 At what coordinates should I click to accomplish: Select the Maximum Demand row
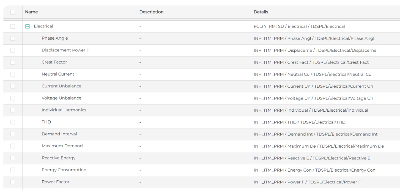[62, 146]
